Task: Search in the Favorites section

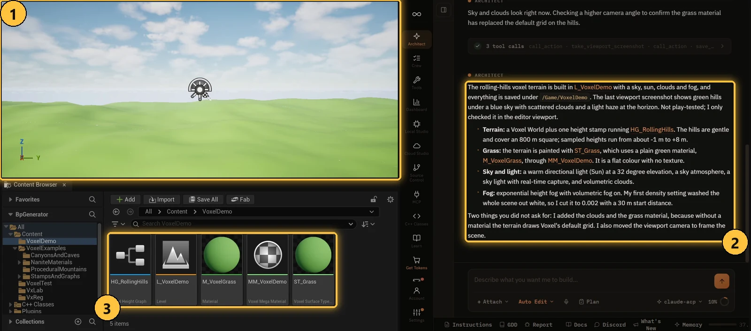Action: [x=92, y=199]
